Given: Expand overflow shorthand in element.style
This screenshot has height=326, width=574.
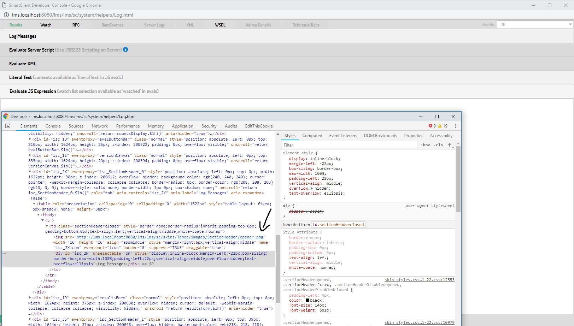Looking at the screenshot, I should 312,189.
